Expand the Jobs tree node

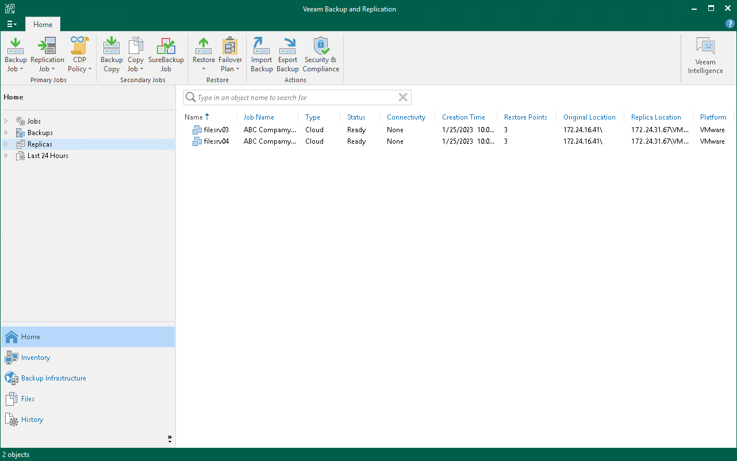pos(6,121)
